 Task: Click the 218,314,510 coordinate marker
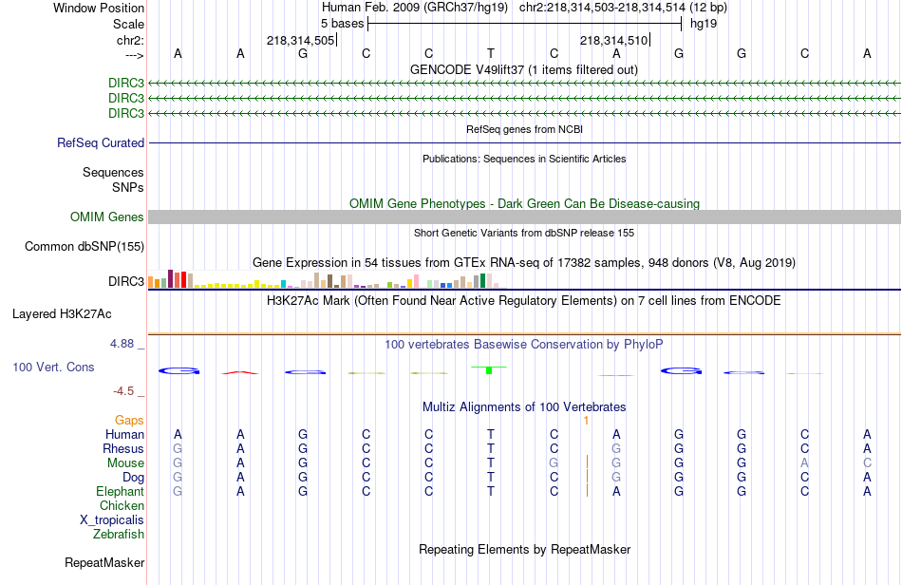coord(613,40)
